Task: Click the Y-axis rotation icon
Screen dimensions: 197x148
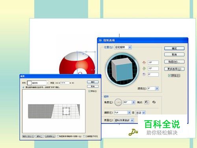Action: click(x=144, y=68)
